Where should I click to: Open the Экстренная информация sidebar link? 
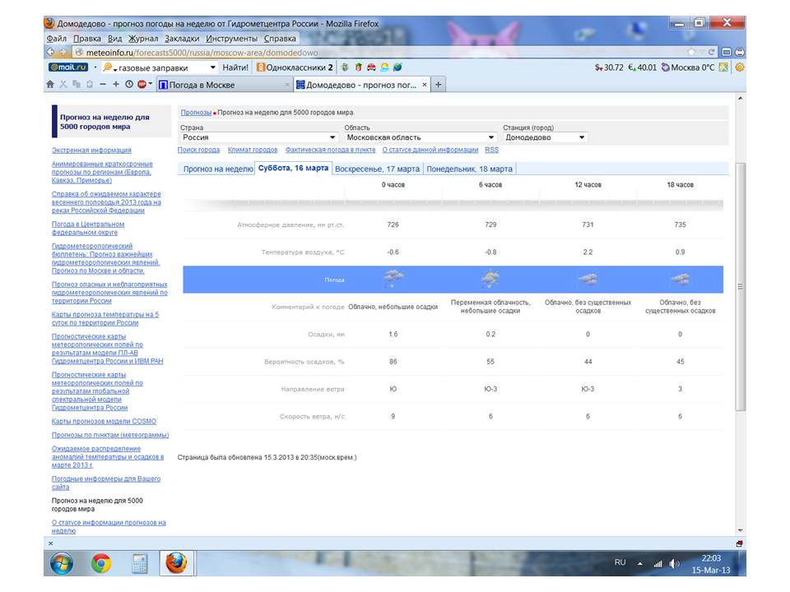click(91, 150)
